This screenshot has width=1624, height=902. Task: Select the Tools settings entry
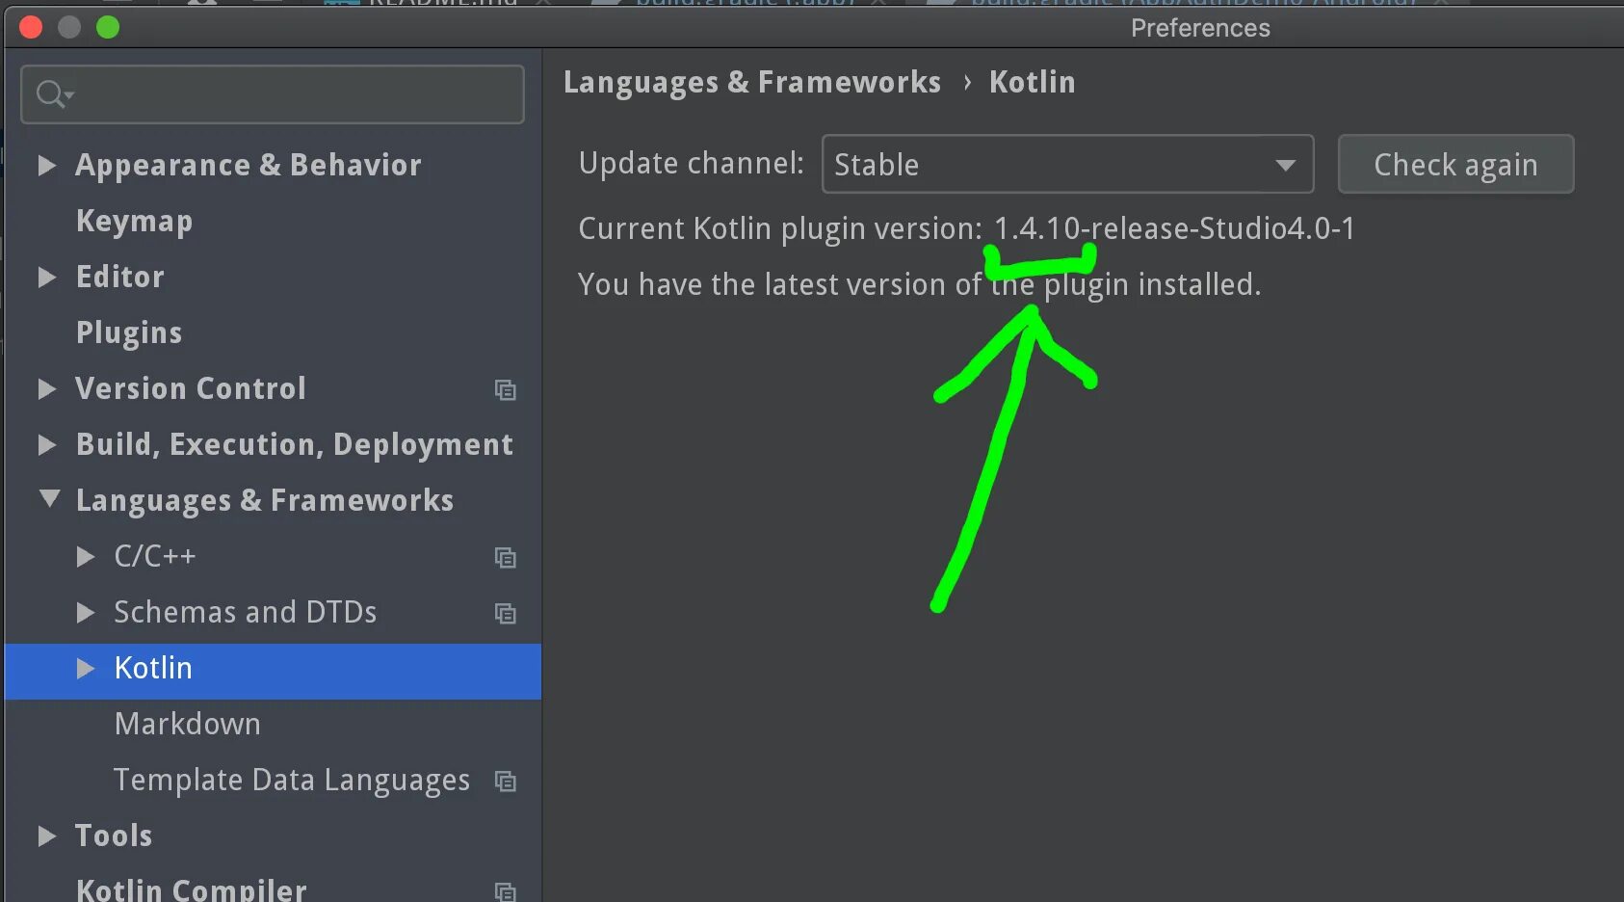click(114, 836)
